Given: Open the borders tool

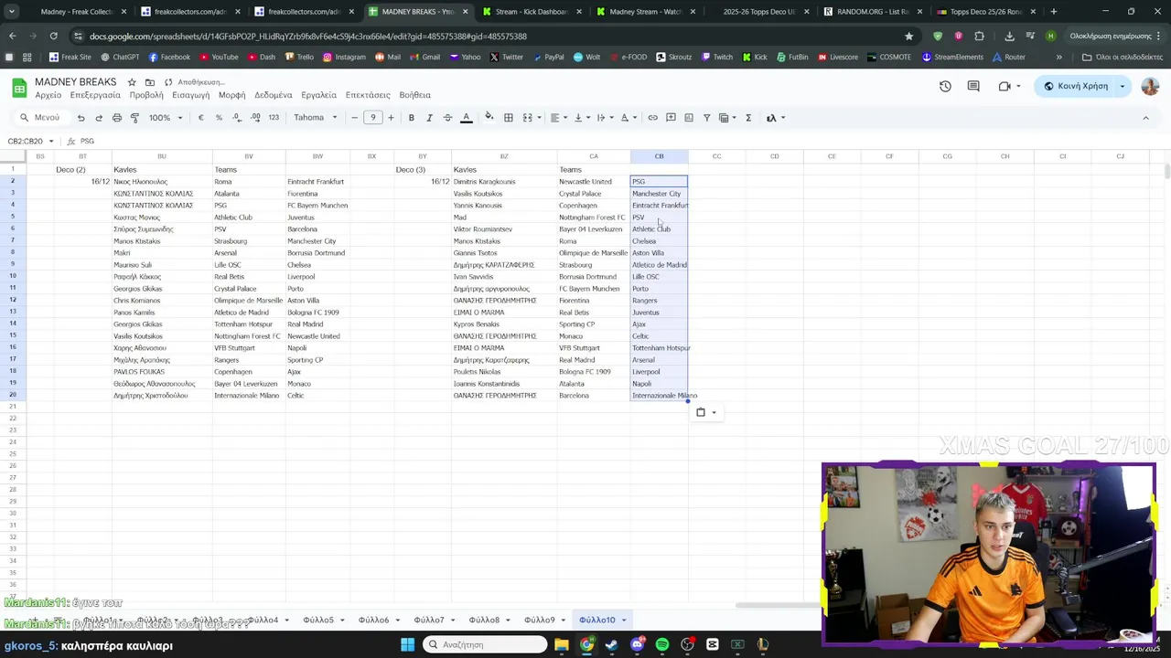Looking at the screenshot, I should tap(509, 118).
